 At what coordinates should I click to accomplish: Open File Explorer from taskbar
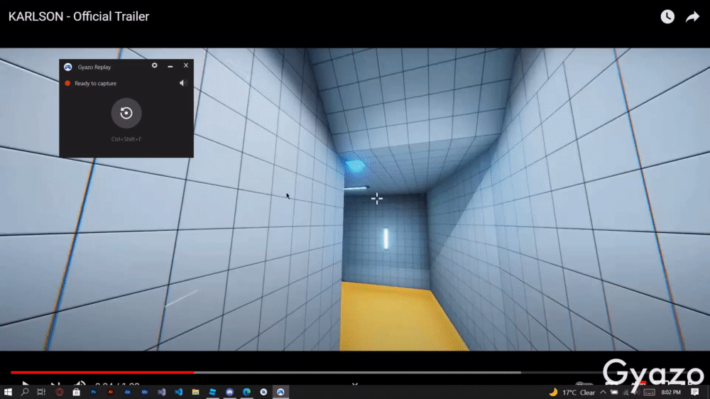click(196, 392)
